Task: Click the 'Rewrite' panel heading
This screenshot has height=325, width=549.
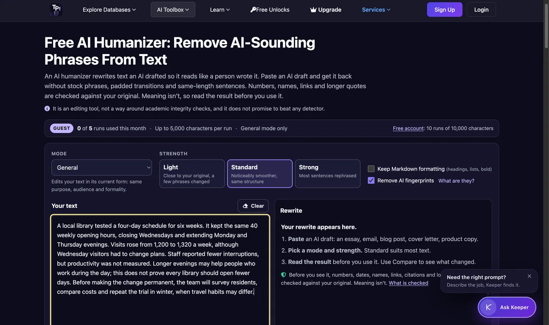Action: pos(291,211)
